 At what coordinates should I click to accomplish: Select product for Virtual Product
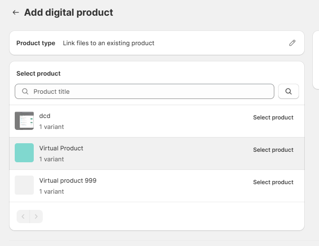[273, 150]
